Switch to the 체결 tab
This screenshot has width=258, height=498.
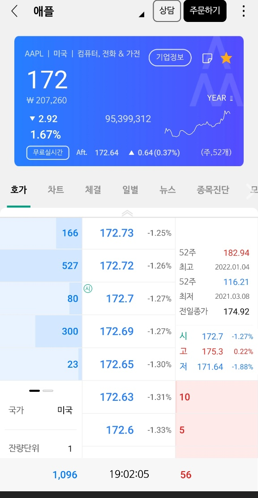(93, 190)
